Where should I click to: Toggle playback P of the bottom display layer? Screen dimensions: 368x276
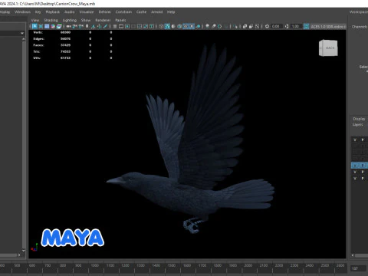363,179
